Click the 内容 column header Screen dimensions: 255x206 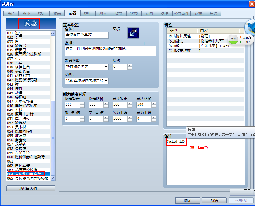218,31
